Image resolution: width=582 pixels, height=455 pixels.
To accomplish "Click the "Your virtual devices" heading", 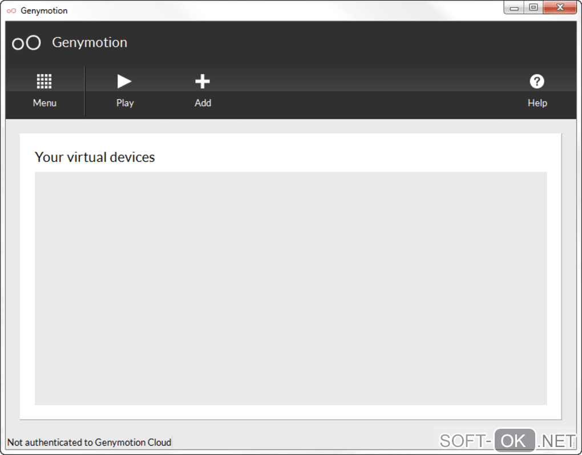I will pyautogui.click(x=95, y=157).
